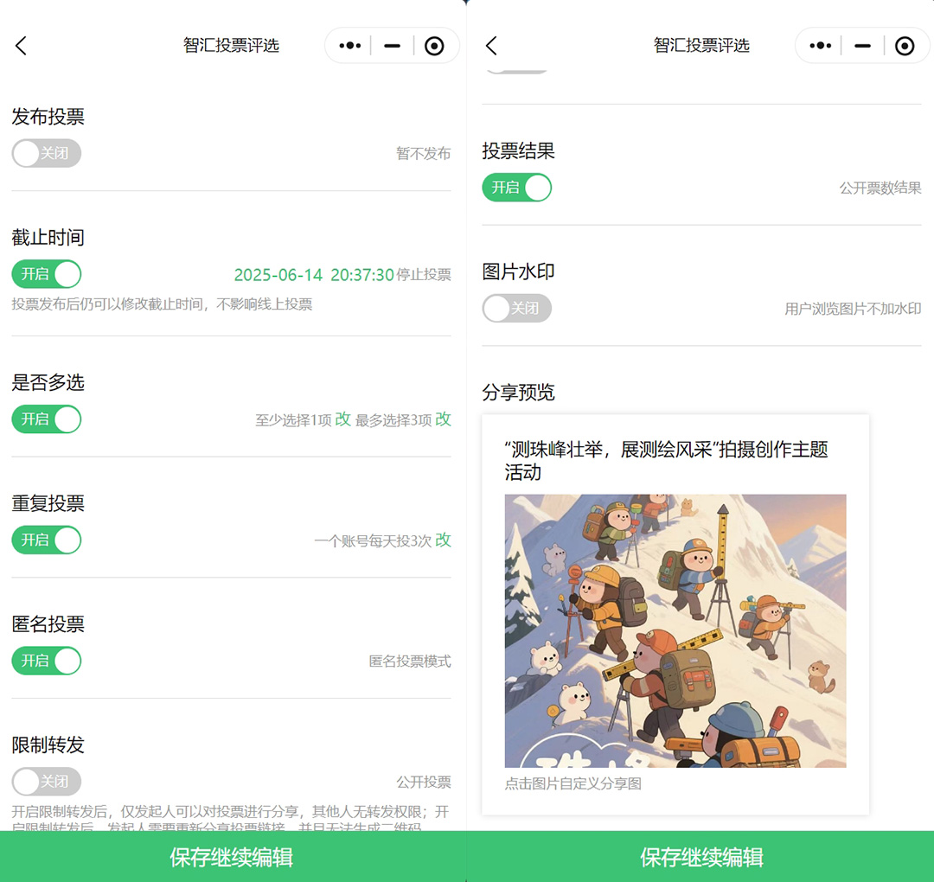
Task: Click the 智汇投票评选 title in left panel
Action: [x=231, y=45]
